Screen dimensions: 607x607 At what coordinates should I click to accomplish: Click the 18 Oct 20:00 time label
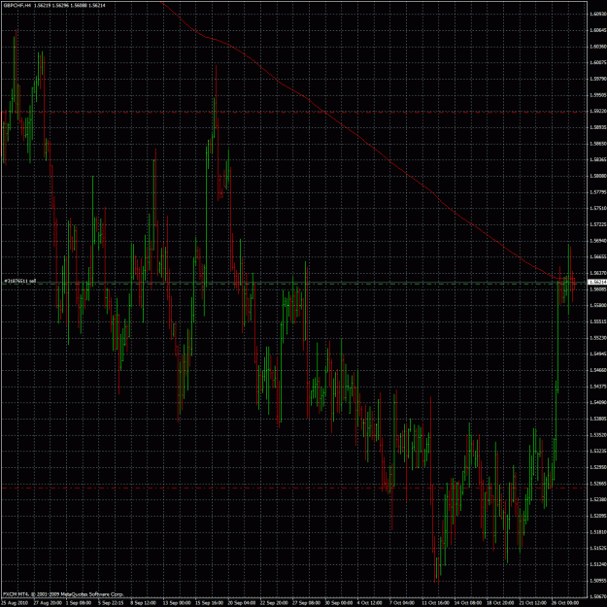[x=500, y=603]
